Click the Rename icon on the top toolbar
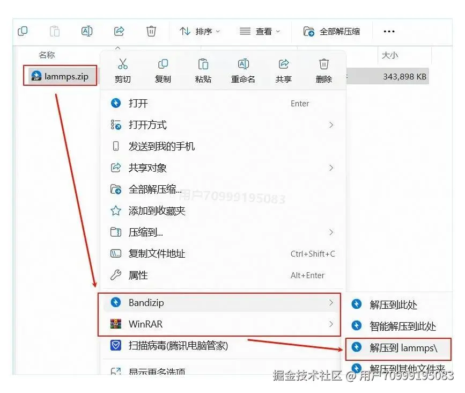Screen dimensions: 465x393 click(87, 31)
